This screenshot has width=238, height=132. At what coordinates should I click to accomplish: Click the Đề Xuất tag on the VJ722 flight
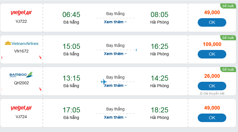228,6
